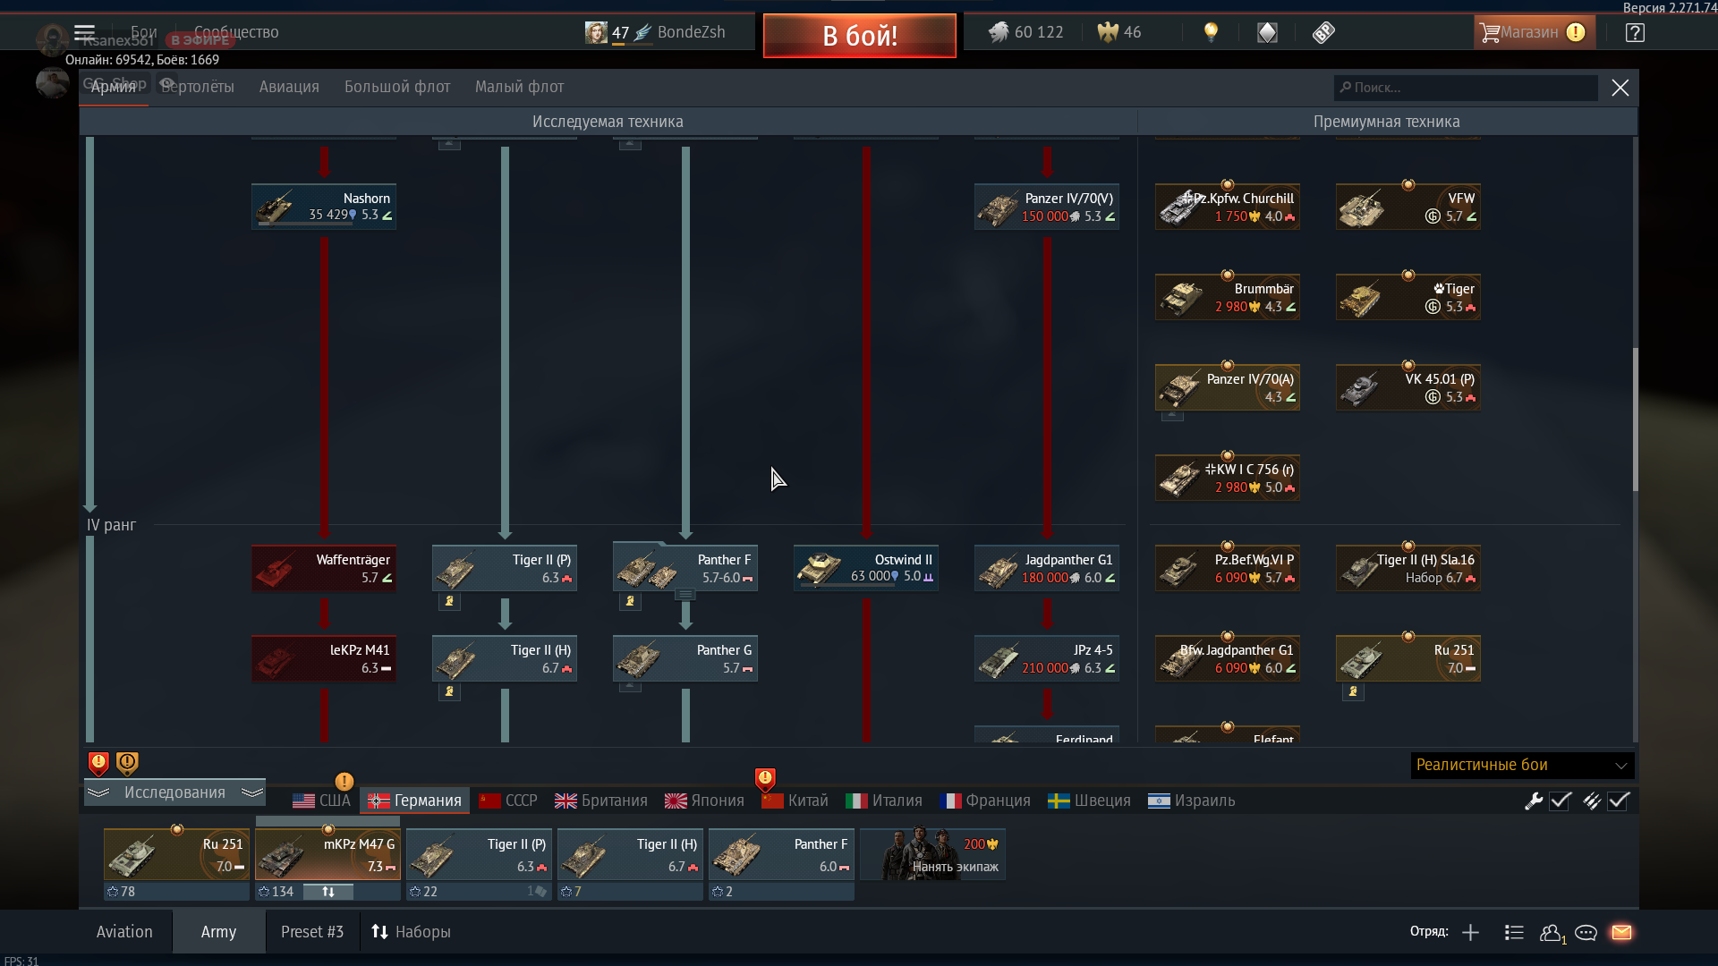Click the swap arrows under mKPz M47 G

pyautogui.click(x=328, y=892)
